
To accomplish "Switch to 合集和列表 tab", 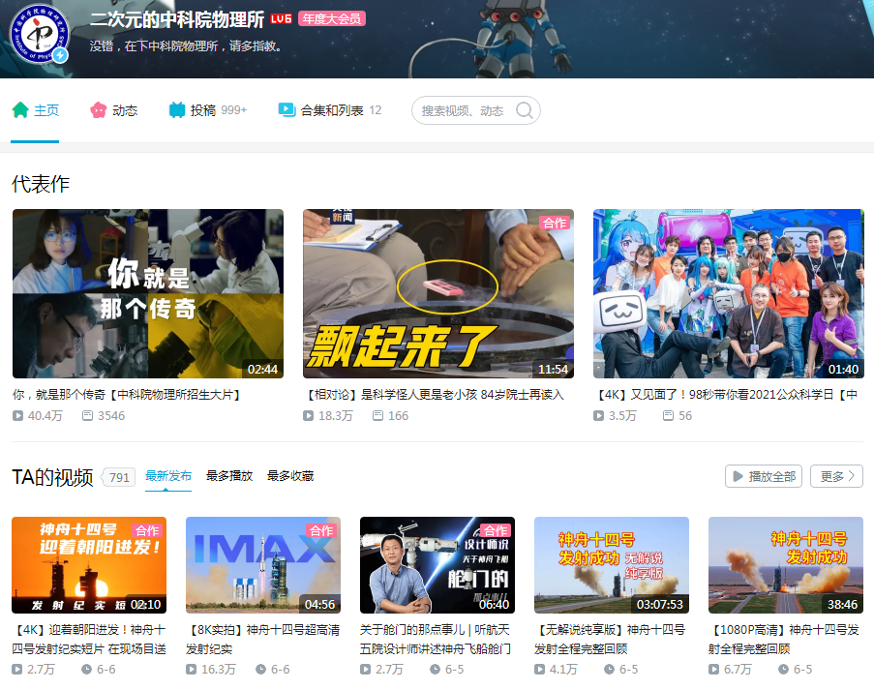I will coord(331,110).
